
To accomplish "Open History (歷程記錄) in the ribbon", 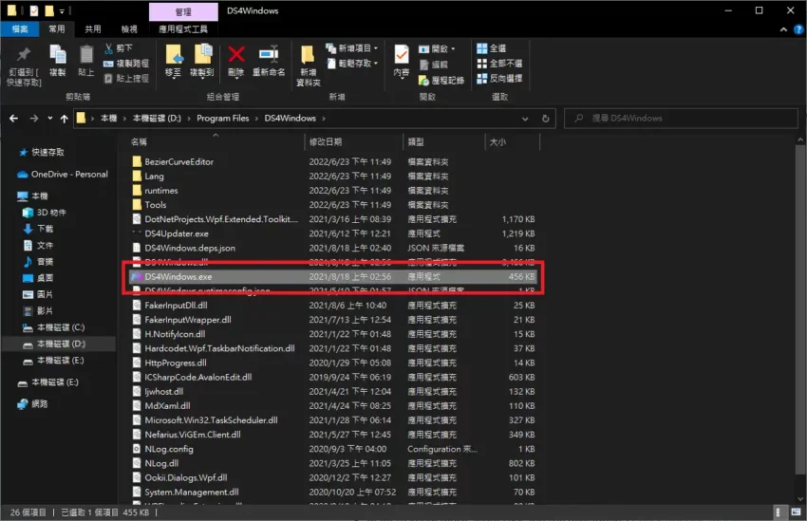I will coord(441,81).
